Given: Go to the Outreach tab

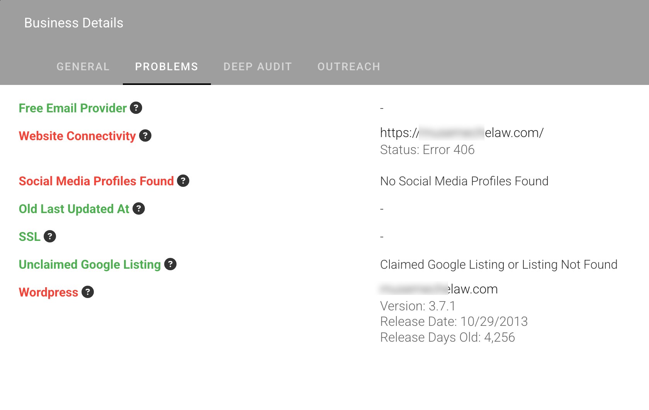Looking at the screenshot, I should point(349,67).
